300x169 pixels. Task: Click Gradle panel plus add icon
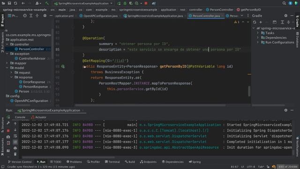(x=261, y=22)
